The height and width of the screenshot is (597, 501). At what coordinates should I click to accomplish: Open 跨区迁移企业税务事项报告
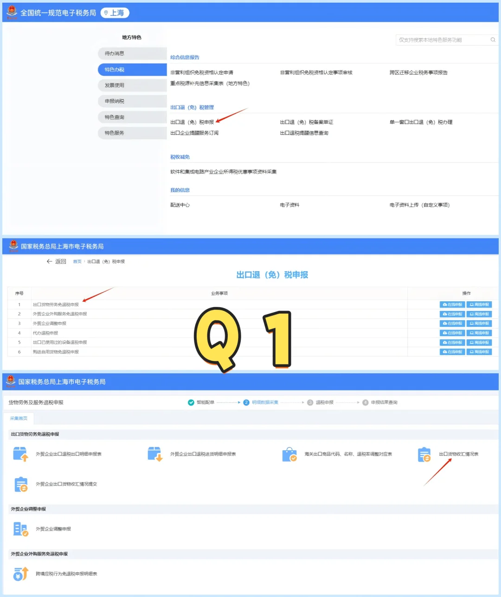pos(418,72)
